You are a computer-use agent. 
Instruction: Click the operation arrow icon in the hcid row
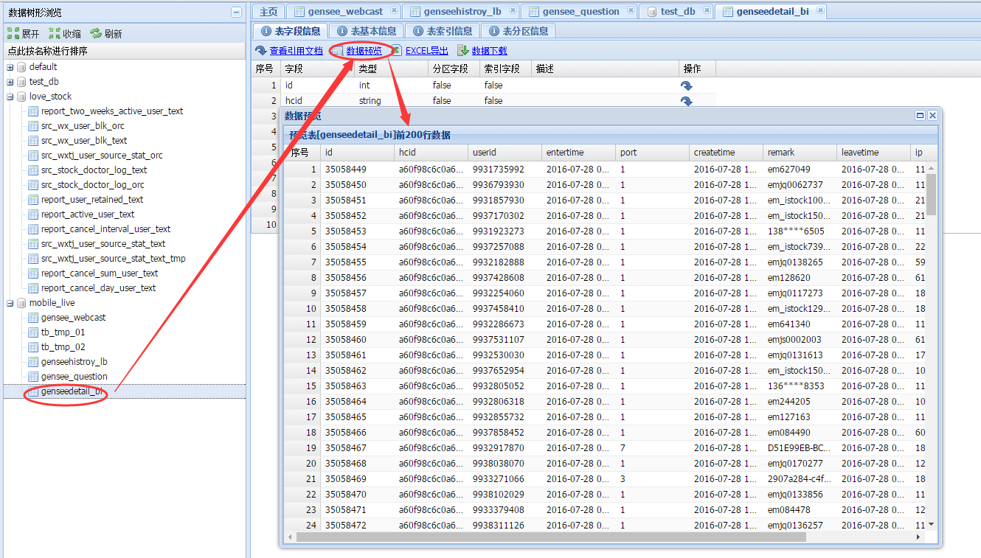pos(686,101)
